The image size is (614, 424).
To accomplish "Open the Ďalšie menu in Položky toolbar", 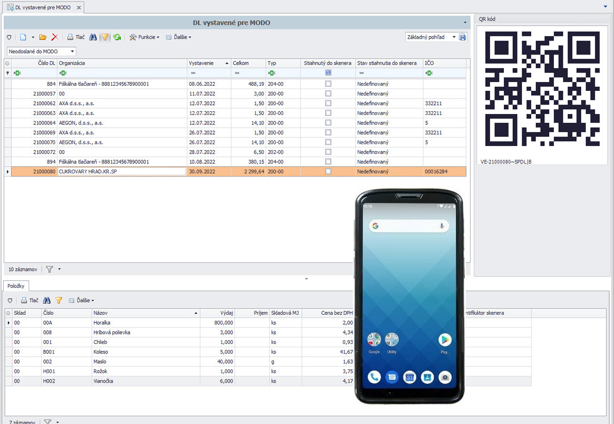I will pyautogui.click(x=81, y=300).
